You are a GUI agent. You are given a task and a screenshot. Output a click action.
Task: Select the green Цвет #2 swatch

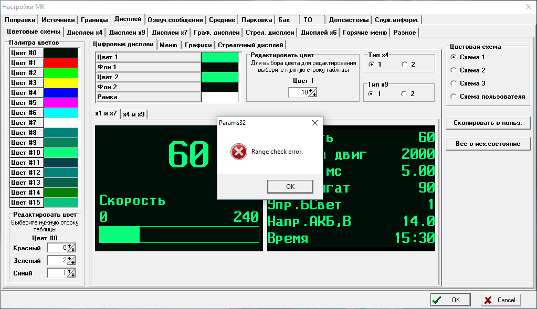pyautogui.click(x=60, y=72)
